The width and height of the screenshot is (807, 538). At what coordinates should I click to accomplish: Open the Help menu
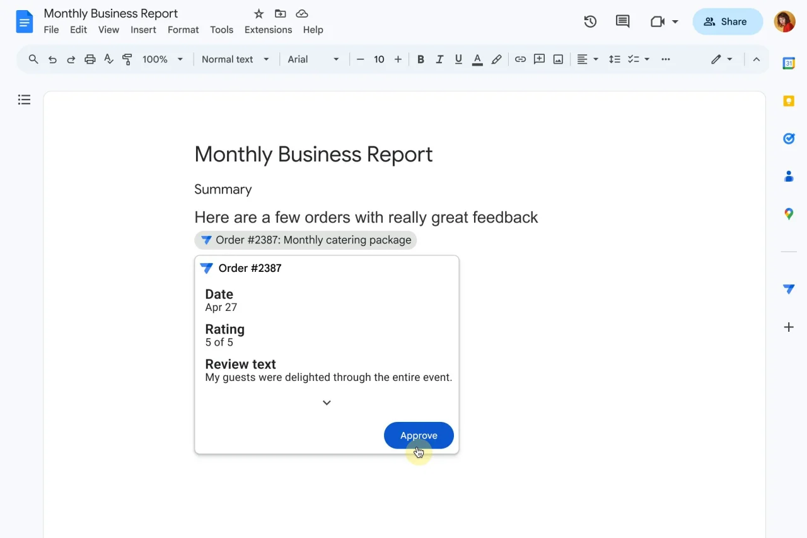(313, 30)
